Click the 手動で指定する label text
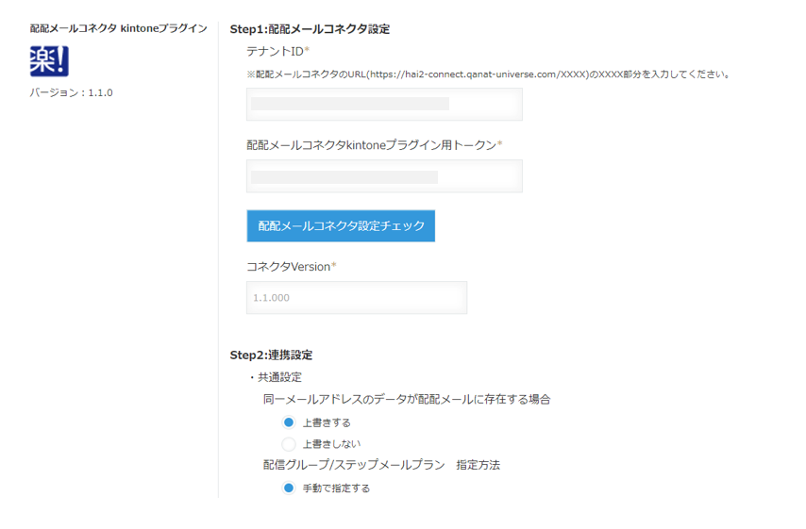The height and width of the screenshot is (529, 806). (336, 488)
